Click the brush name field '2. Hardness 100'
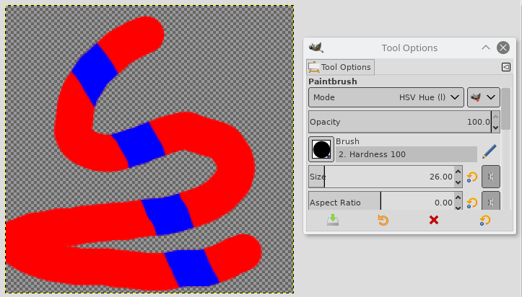The width and height of the screenshot is (522, 297). click(x=406, y=154)
